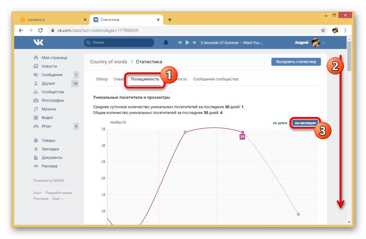Click the hollow chart point at the curve's left peak

point(185,132)
